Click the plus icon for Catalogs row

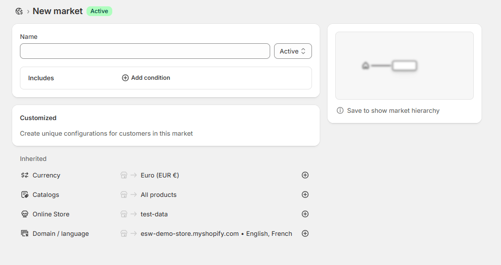305,194
